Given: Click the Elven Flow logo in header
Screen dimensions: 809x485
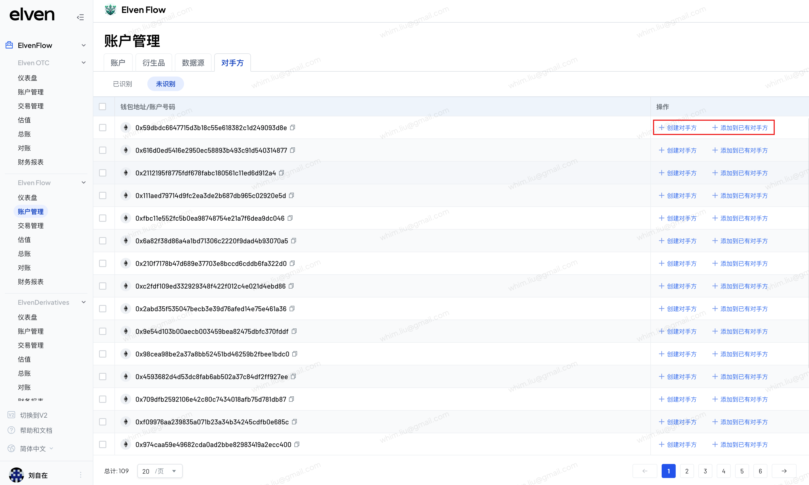Looking at the screenshot, I should coord(111,10).
